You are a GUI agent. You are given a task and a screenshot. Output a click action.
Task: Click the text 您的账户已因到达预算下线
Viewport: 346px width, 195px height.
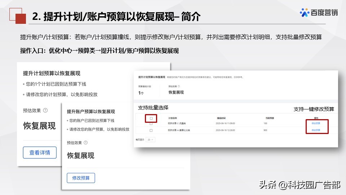(92, 121)
